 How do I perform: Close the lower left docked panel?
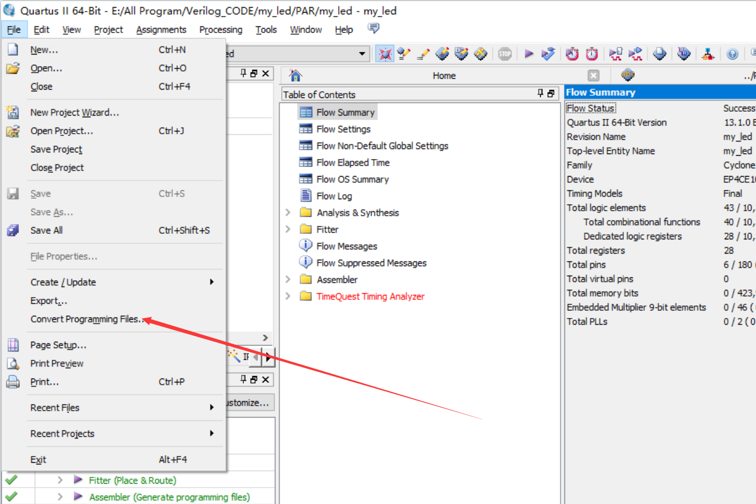(x=265, y=380)
